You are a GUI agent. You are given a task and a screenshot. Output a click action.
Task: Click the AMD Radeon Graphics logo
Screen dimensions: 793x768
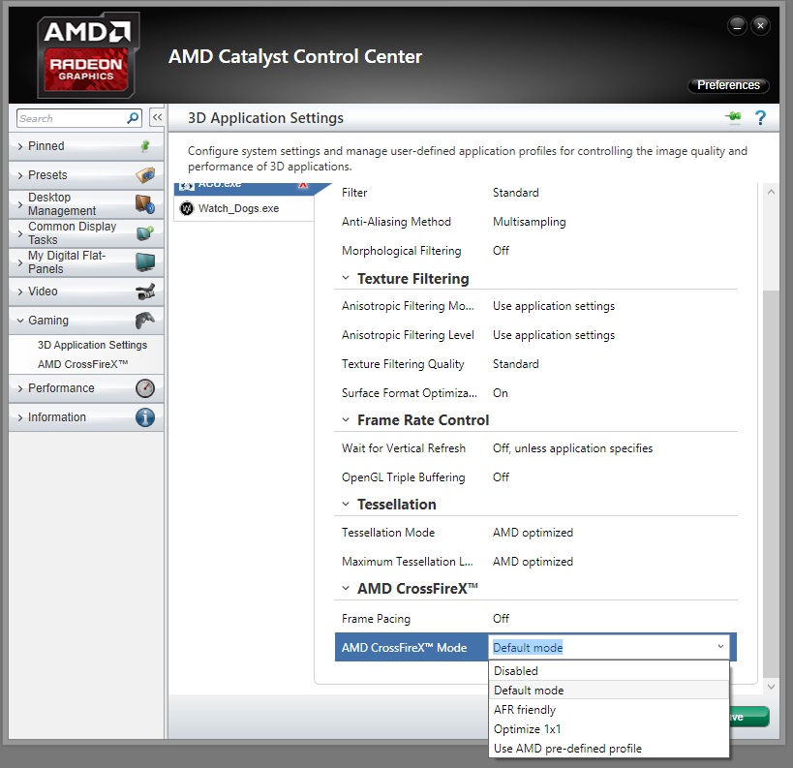(x=87, y=55)
